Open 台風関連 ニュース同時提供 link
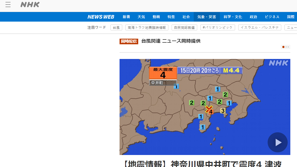 tap(171, 41)
